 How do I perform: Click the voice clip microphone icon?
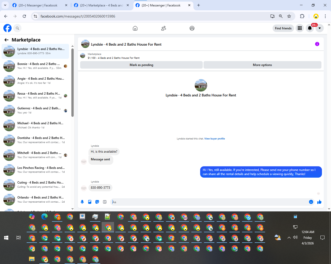pyautogui.click(x=82, y=202)
